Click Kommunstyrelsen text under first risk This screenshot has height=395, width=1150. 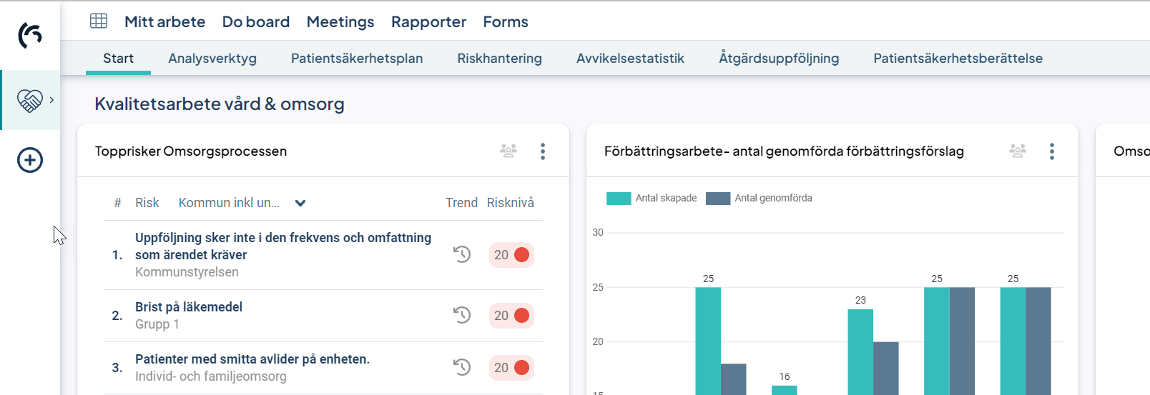coord(187,272)
